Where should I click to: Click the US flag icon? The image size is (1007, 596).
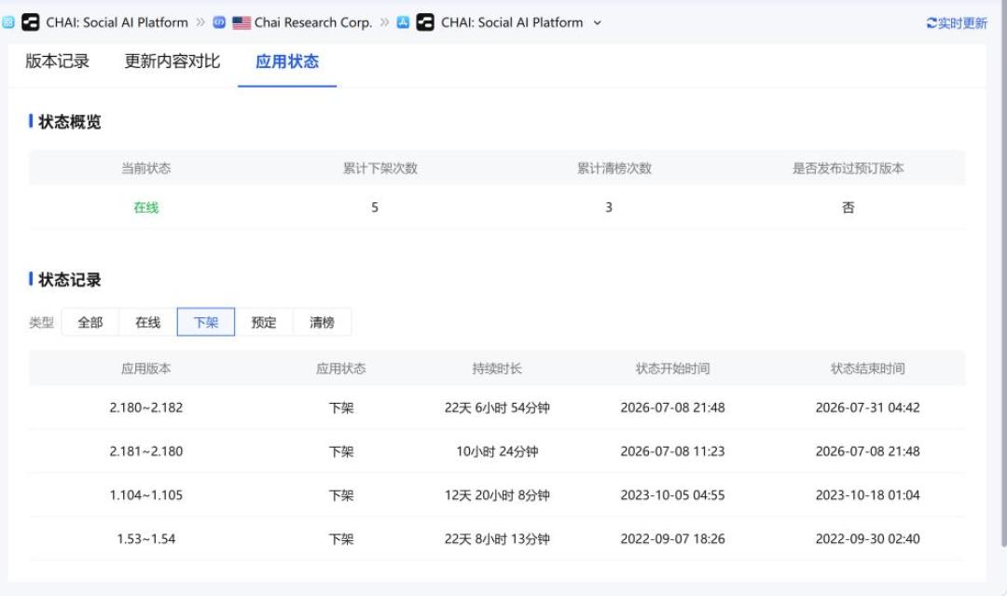(241, 22)
